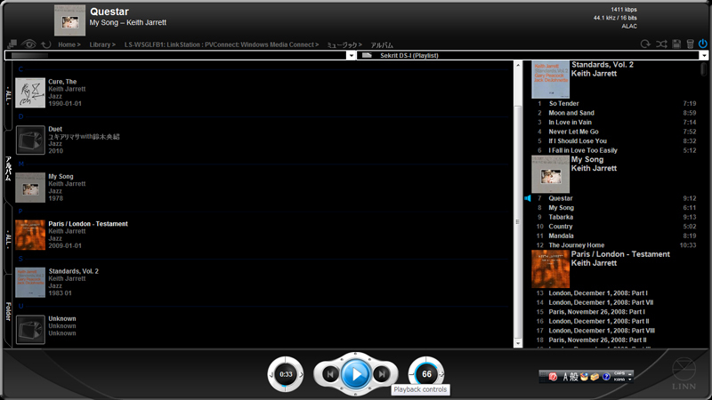Save the current playlist
The image size is (712, 400).
(x=676, y=44)
